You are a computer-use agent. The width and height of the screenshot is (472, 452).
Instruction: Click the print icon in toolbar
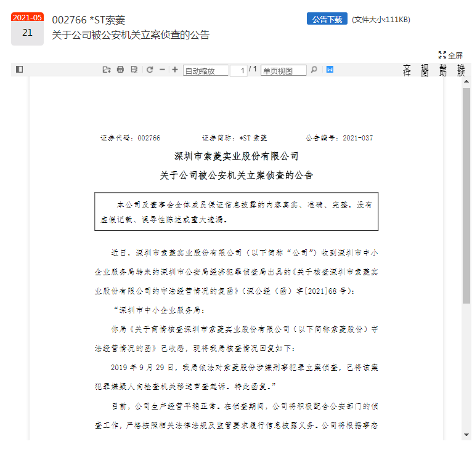pos(120,70)
